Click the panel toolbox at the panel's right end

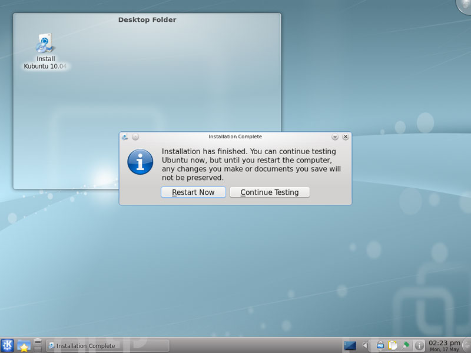467,345
